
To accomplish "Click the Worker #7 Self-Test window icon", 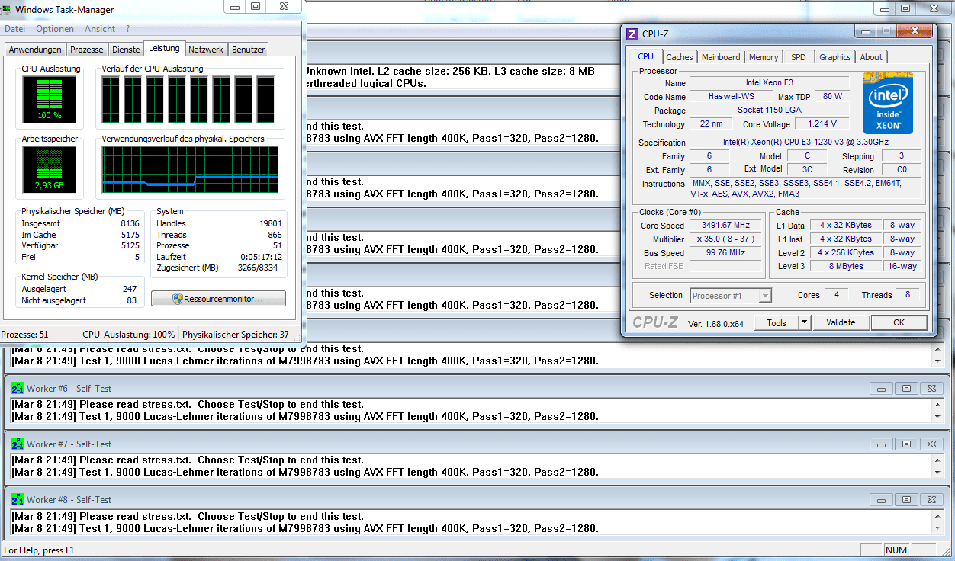I will [x=18, y=444].
